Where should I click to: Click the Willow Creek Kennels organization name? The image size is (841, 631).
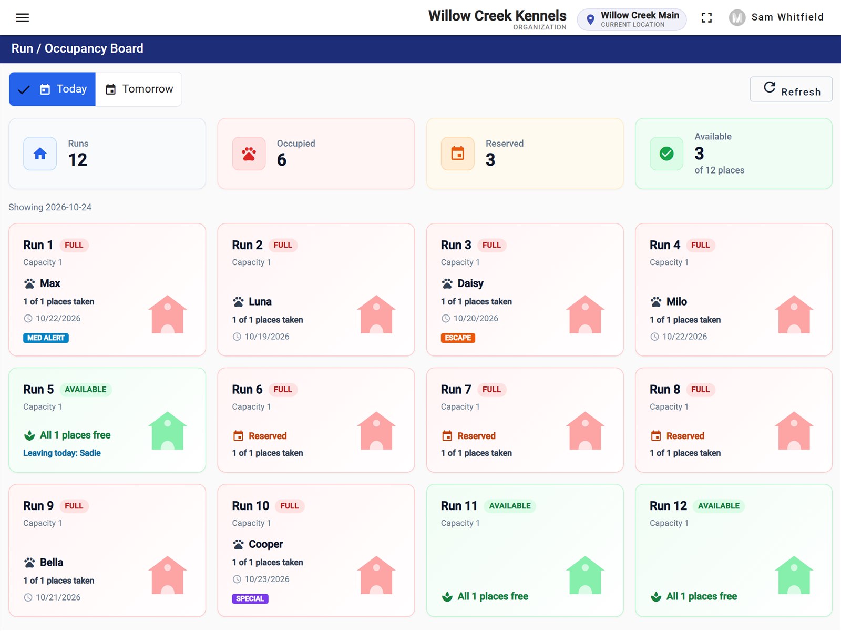point(497,16)
